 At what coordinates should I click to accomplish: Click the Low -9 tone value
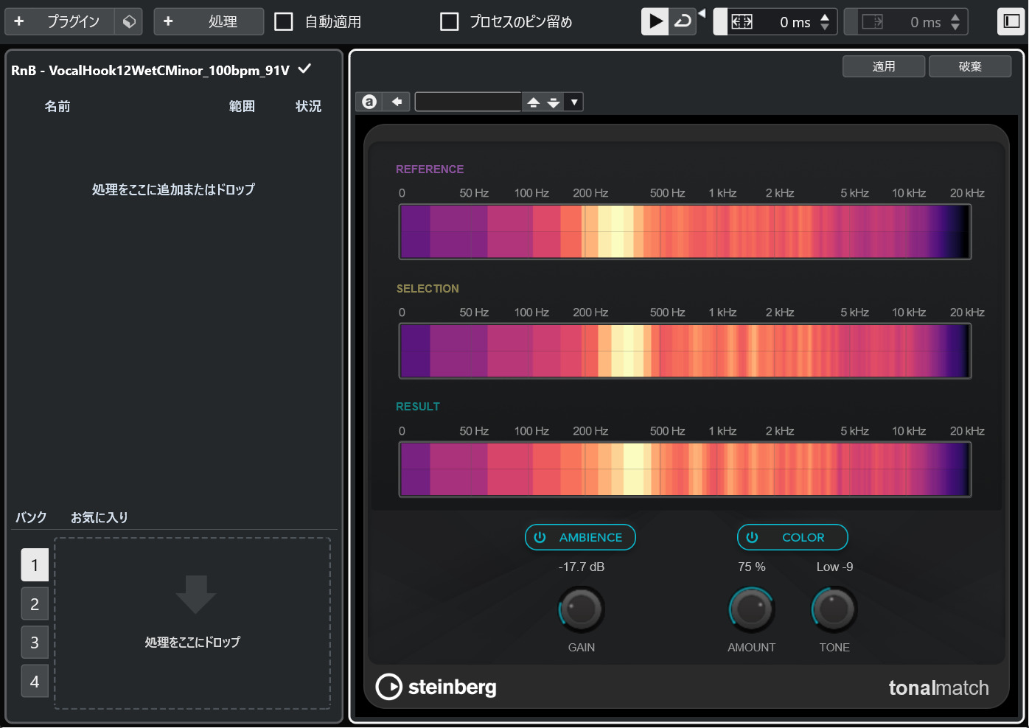coord(834,567)
